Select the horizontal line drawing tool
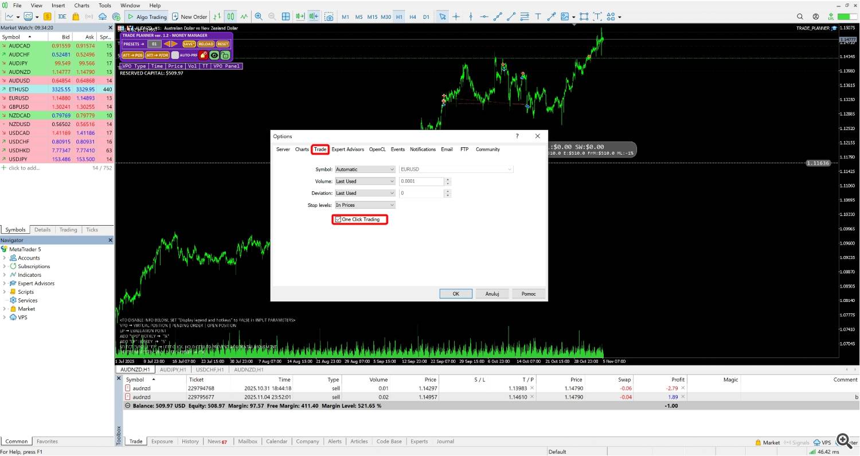 (484, 17)
